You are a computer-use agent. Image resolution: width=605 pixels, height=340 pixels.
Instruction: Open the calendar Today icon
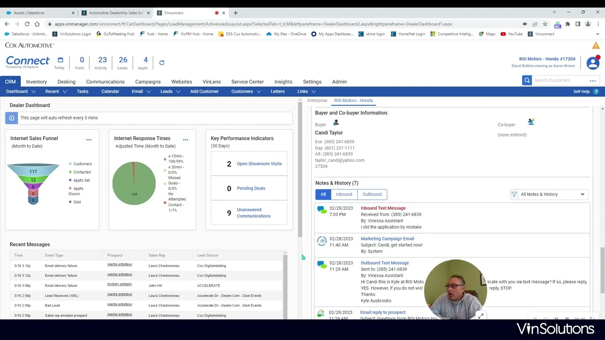[x=60, y=60]
